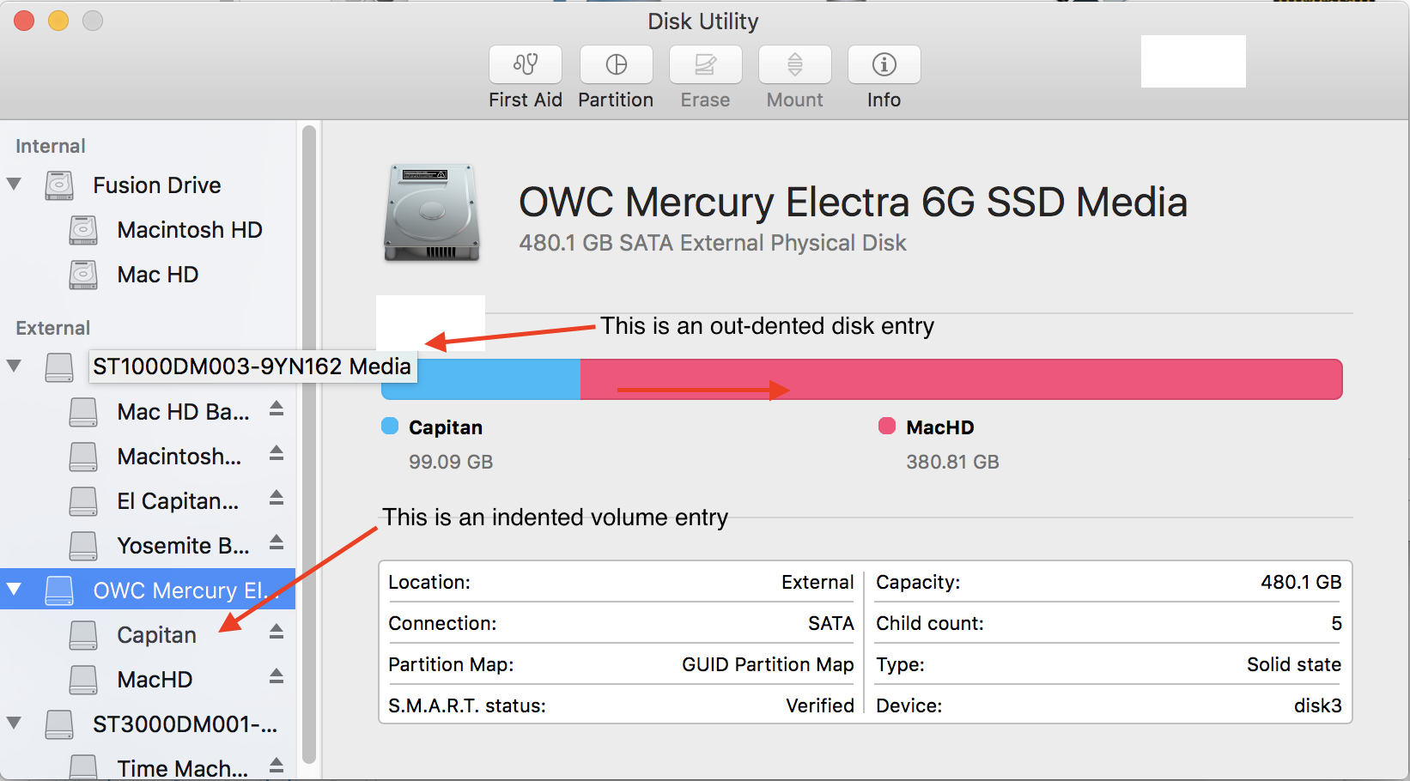Click the Info toolbar icon
The height and width of the screenshot is (781, 1410).
pos(884,65)
